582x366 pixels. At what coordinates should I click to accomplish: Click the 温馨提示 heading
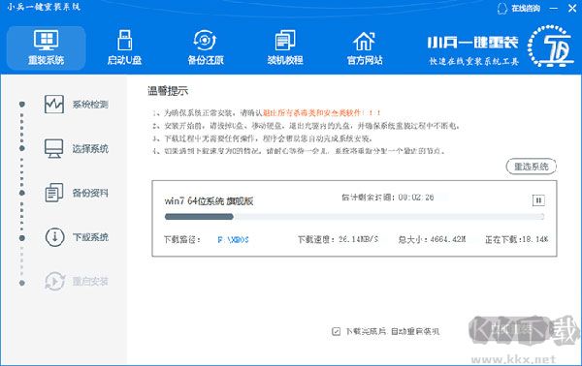[168, 91]
